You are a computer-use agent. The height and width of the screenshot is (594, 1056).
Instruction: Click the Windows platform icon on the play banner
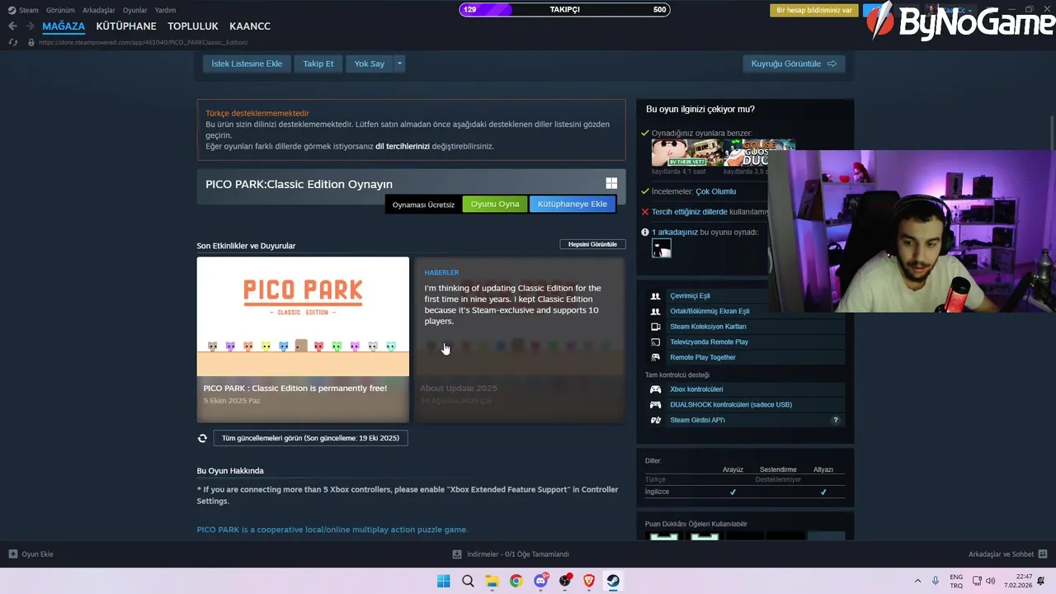(611, 184)
